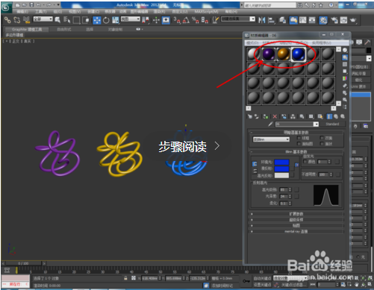
Task: Open 编辑(E) menu in main menu bar
Action: pos(22,11)
